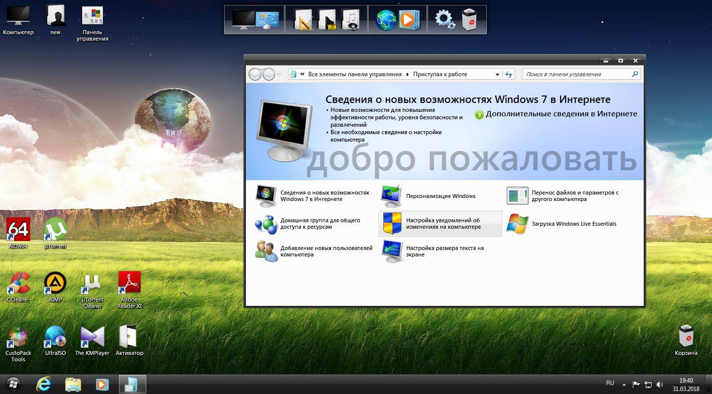712x394 pixels.
Task: Expand the address bar history dropdown
Action: click(497, 74)
